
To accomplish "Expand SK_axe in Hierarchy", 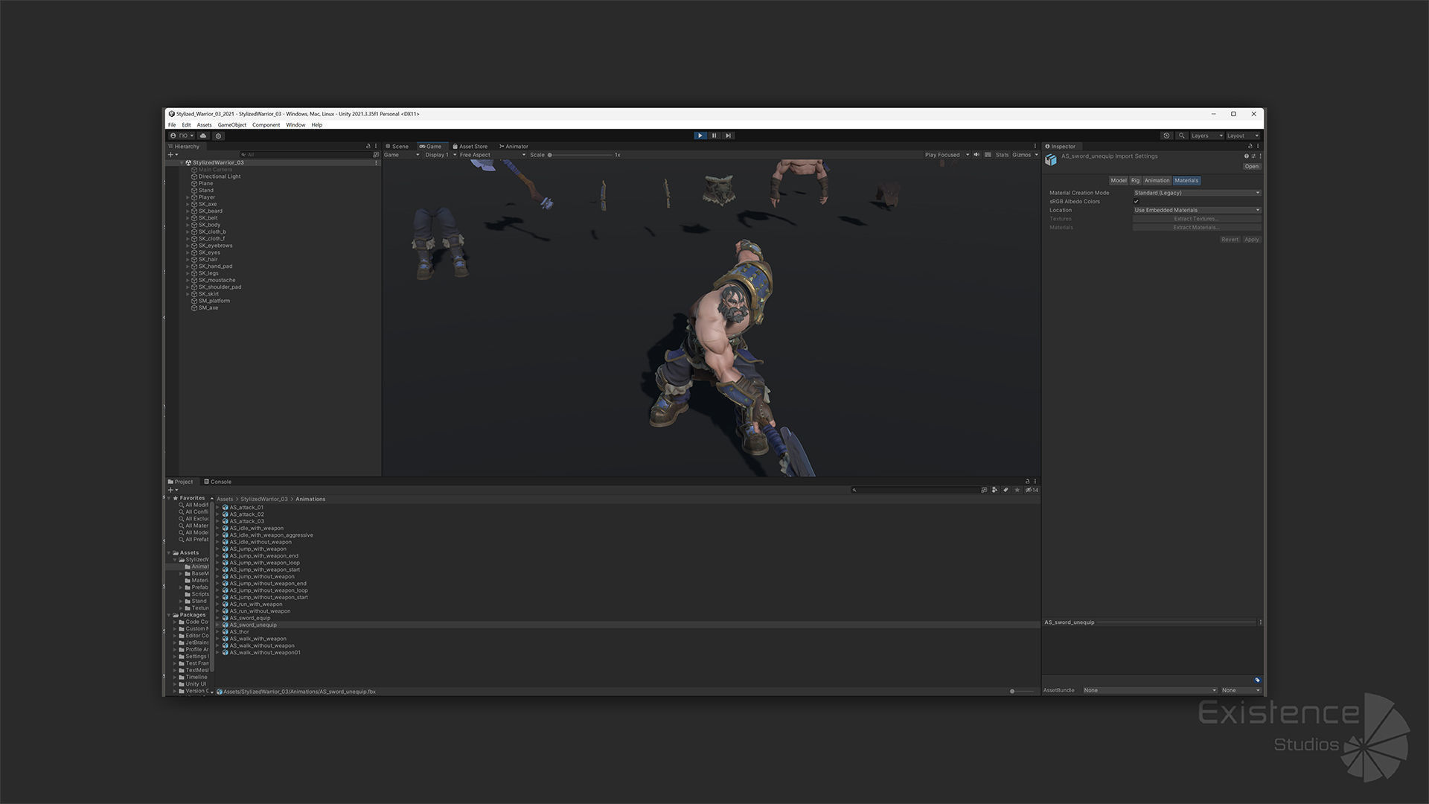I will pyautogui.click(x=188, y=204).
